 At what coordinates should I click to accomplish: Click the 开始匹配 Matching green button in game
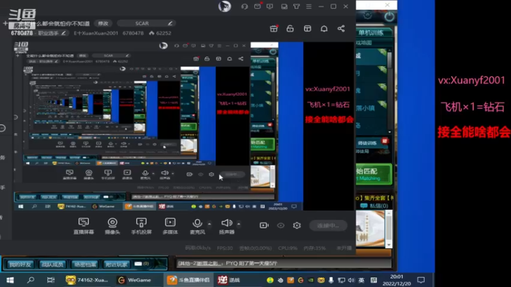[x=374, y=174]
